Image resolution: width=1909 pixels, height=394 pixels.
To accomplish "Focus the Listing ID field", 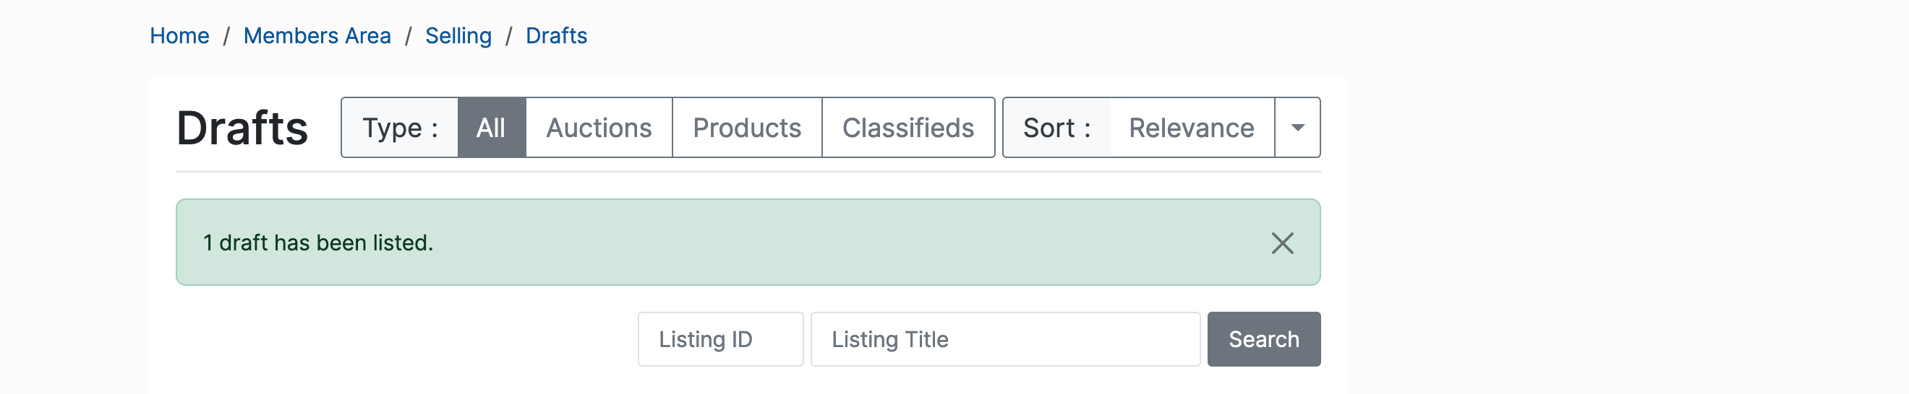I will pos(720,339).
